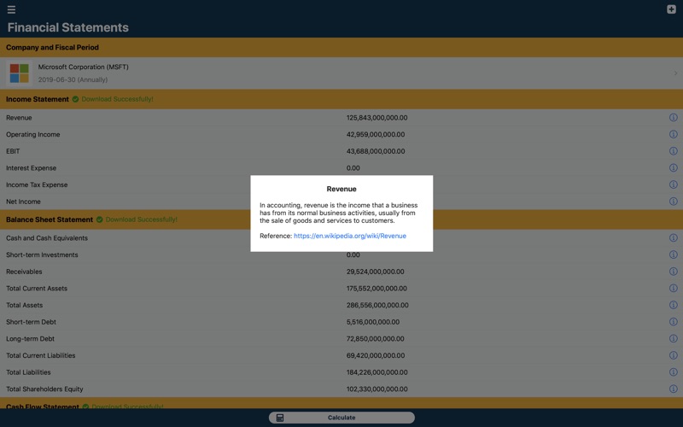Click the Short-term Debt value 5,516,000,000.00

pyautogui.click(x=373, y=322)
